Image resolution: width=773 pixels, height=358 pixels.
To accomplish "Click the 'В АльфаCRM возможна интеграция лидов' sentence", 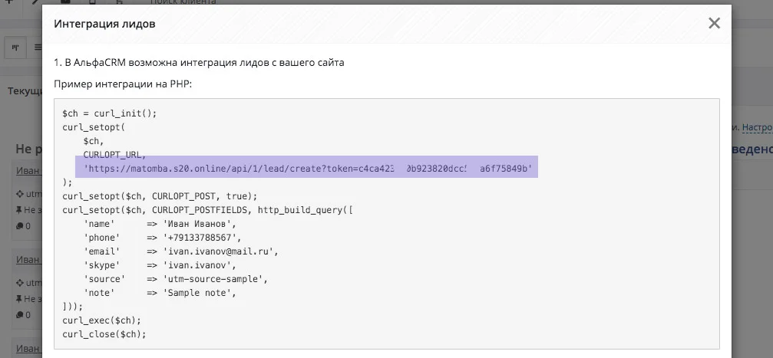I will [199, 63].
